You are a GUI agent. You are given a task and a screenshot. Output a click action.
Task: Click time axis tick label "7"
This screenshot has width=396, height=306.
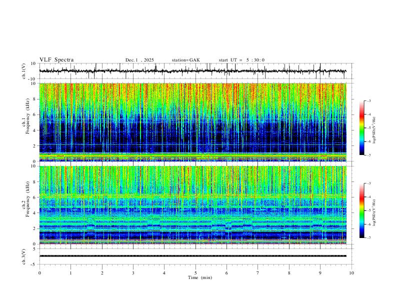click(x=258, y=273)
